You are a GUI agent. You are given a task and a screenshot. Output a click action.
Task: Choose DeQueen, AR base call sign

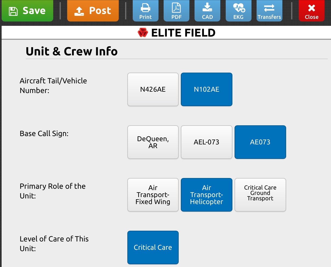coord(153,142)
